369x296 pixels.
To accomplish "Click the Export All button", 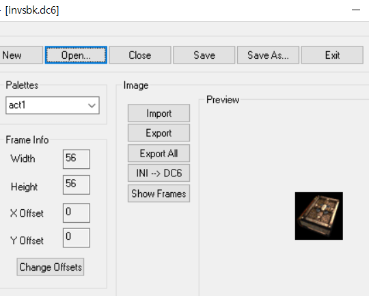I will [159, 153].
